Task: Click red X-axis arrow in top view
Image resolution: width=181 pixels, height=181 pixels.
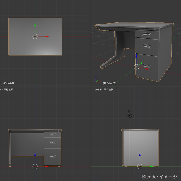Action: (x=47, y=37)
